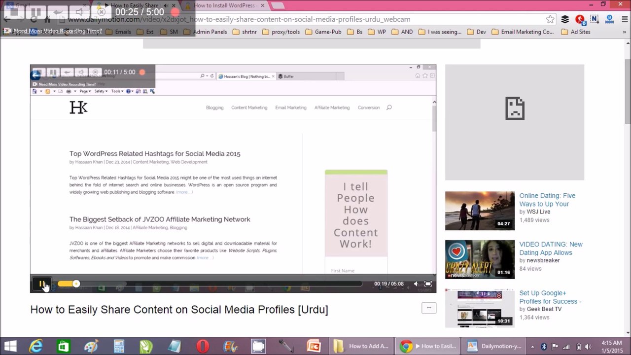Open the Ext bookmarks folder
This screenshot has width=631, height=355.
click(145, 32)
